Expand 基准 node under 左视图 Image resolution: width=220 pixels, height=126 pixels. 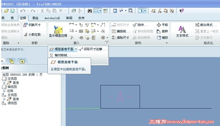[x=4, y=99]
